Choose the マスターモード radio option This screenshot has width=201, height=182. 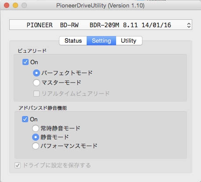pos(37,83)
